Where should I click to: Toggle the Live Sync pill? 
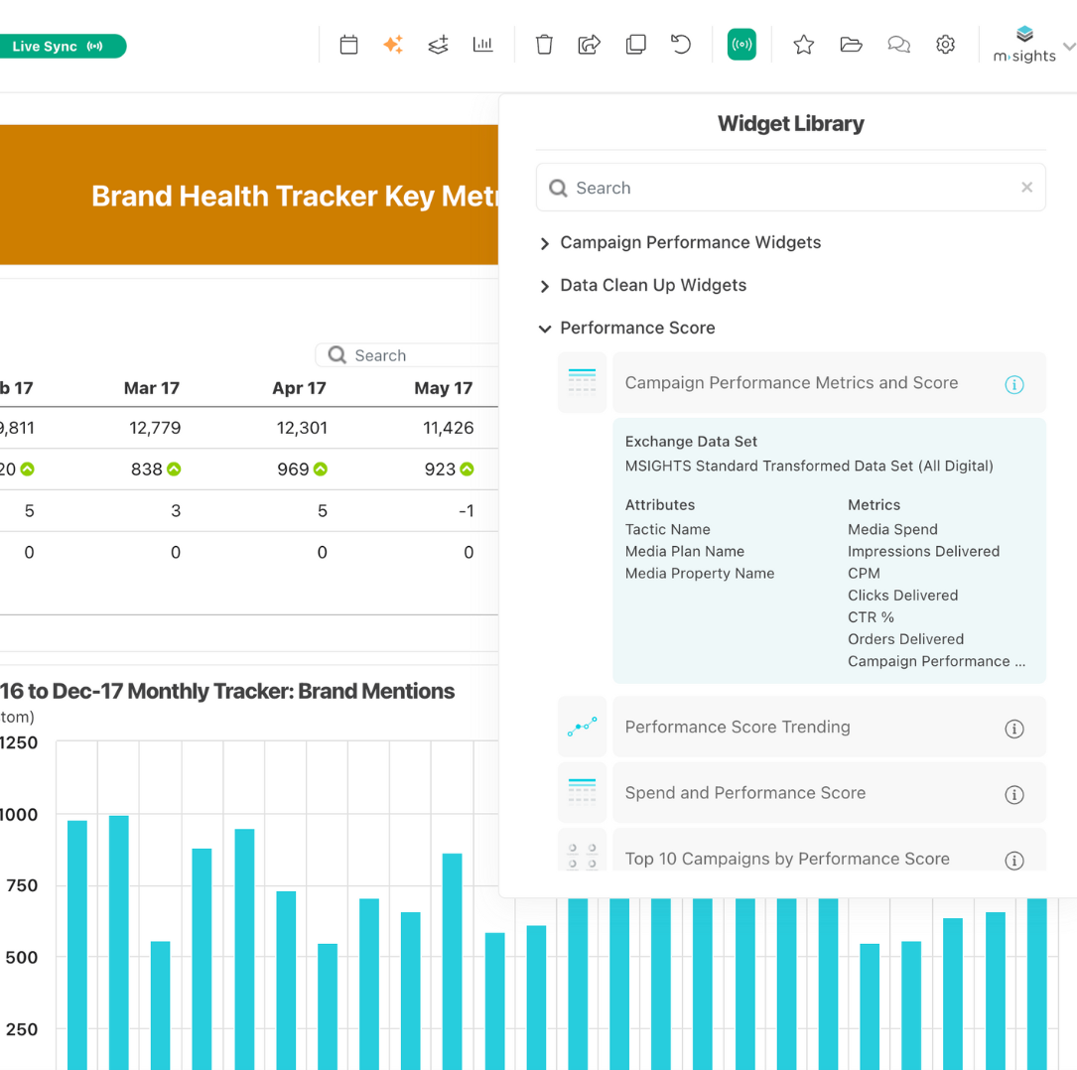(x=62, y=47)
